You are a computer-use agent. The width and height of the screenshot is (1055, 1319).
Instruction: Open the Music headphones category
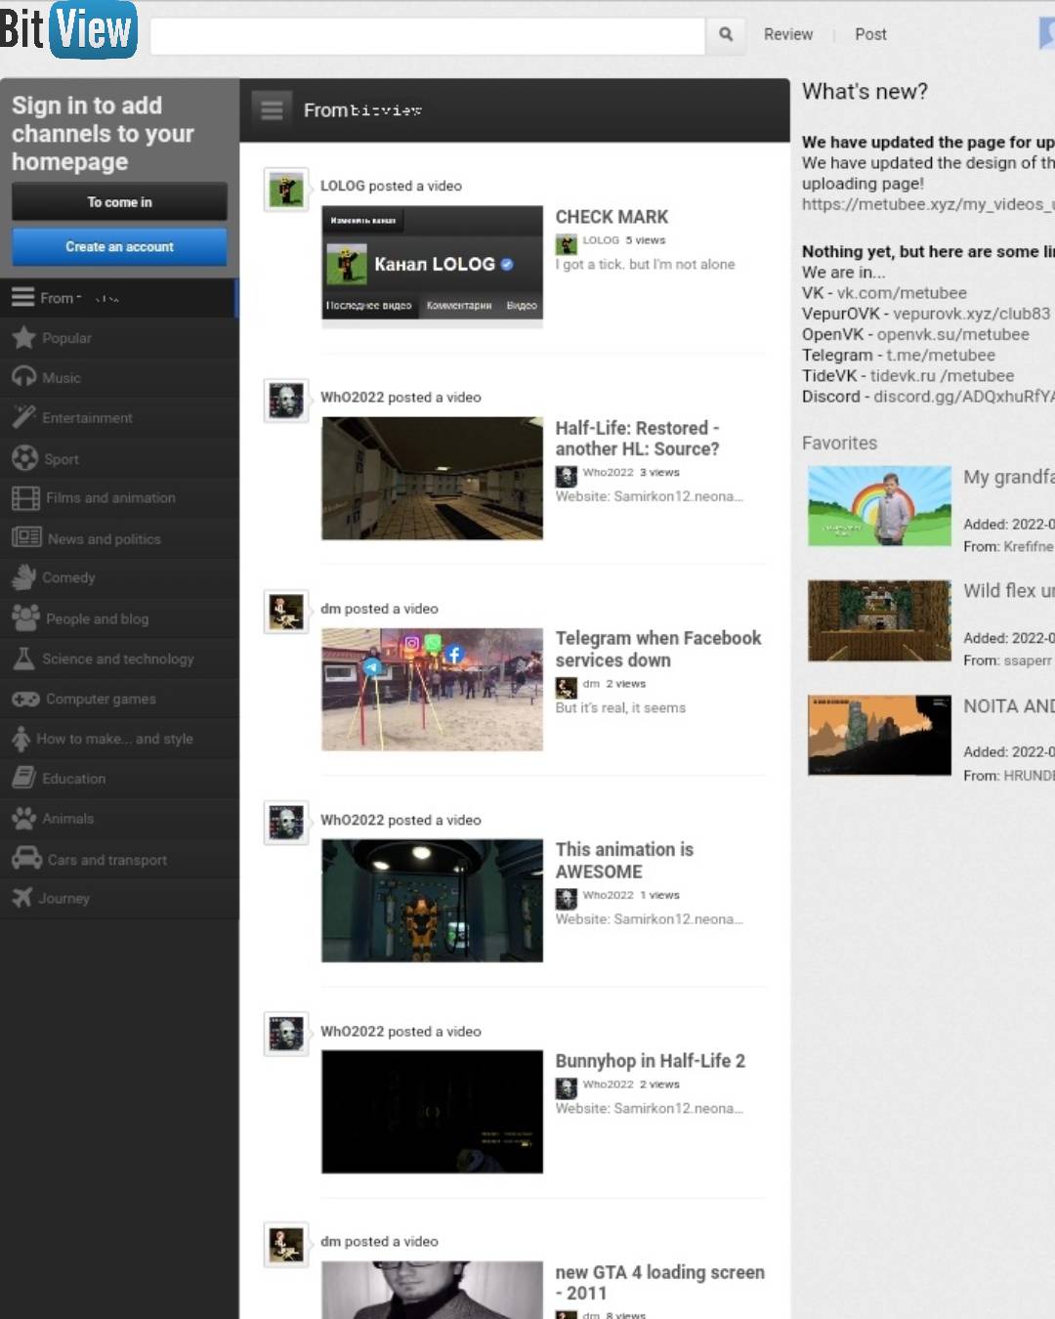point(23,377)
